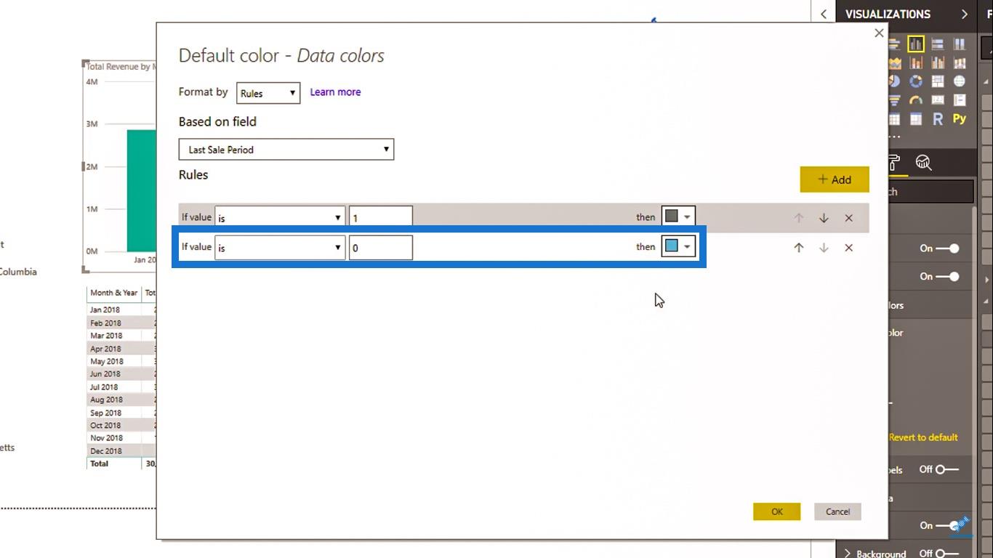Screen dimensions: 993x558
Task: Click the value field containing 0
Action: (380, 248)
